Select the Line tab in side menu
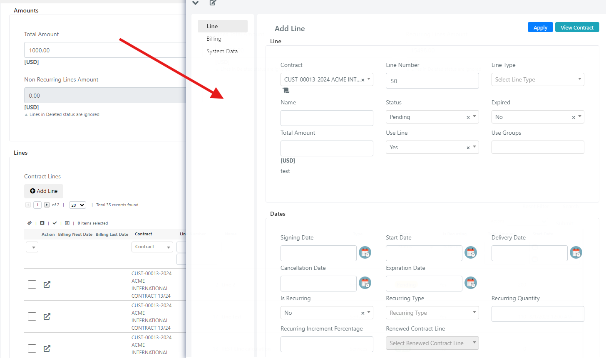The height and width of the screenshot is (358, 606). point(223,26)
